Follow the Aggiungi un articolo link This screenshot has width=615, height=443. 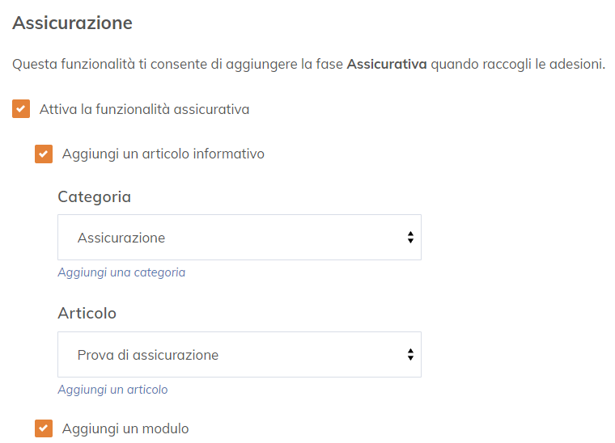pos(112,390)
